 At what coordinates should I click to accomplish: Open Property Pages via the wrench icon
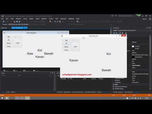click(126, 33)
